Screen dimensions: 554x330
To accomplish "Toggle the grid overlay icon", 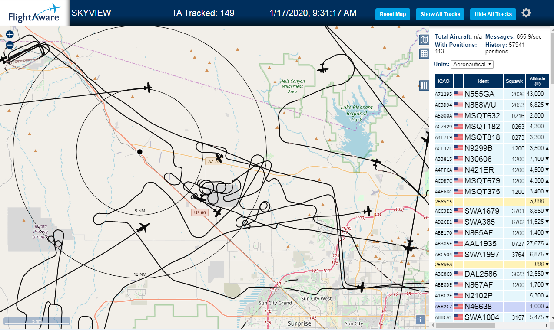I will (x=424, y=54).
